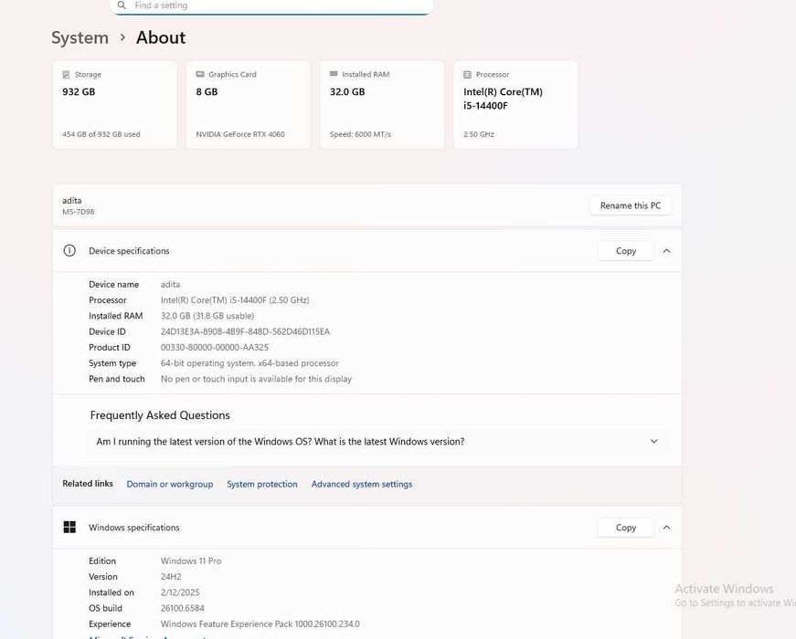
Task: Click the Processor chip icon
Action: coord(467,75)
